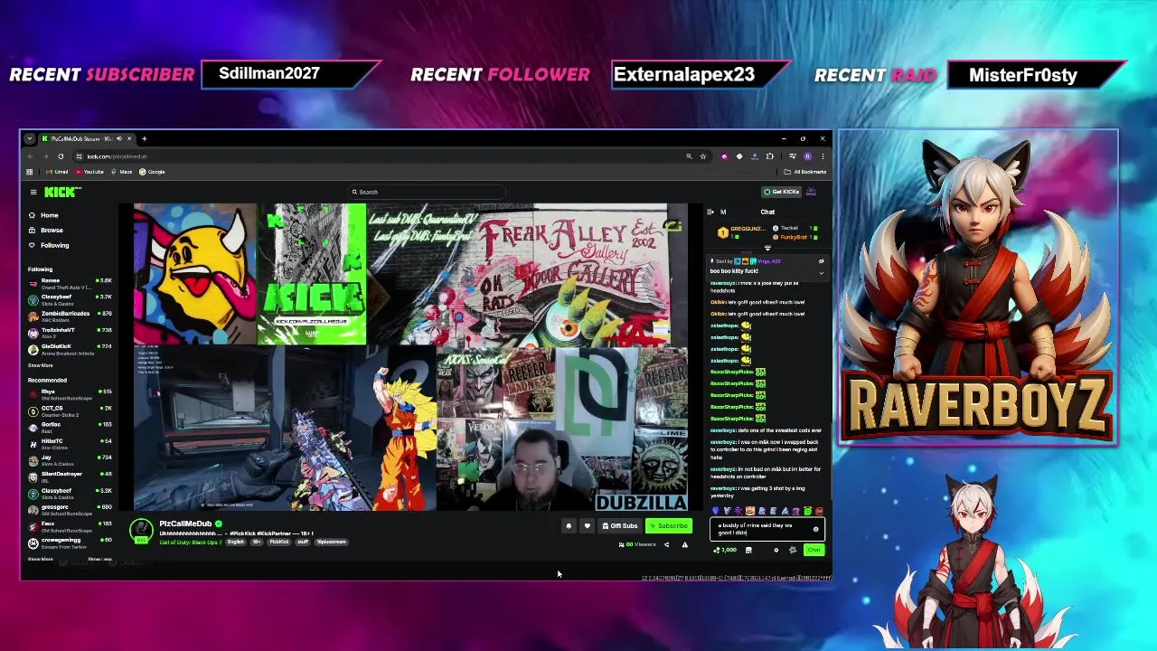
Task: Click the green KICK logo
Action: [x=61, y=192]
